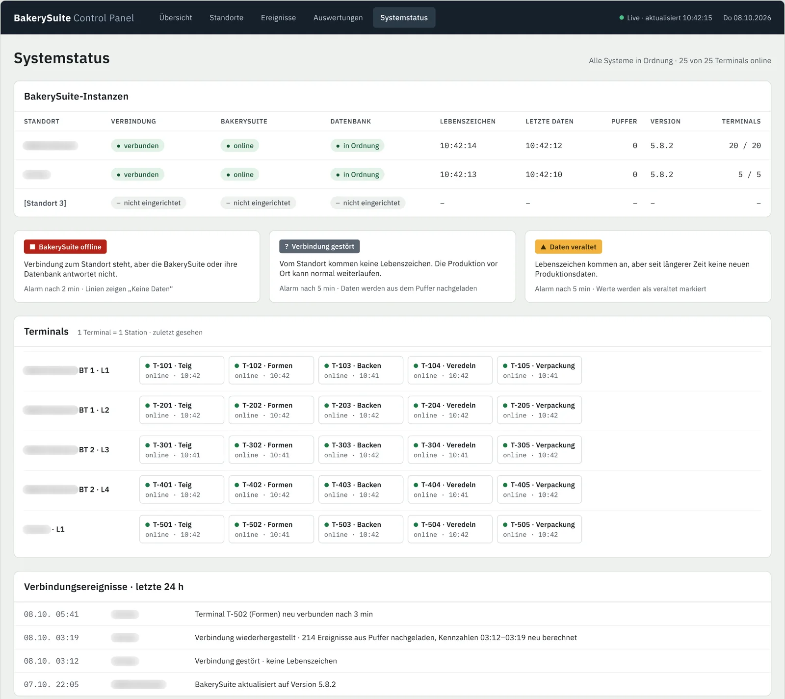Image resolution: width=785 pixels, height=699 pixels.
Task: Click '25 von 25 Terminals online' summary
Action: coord(725,61)
